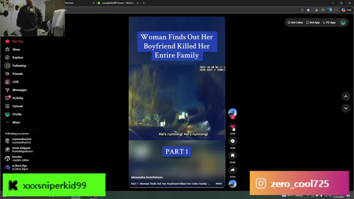
Task: Open the Friends page
Action: point(14,74)
